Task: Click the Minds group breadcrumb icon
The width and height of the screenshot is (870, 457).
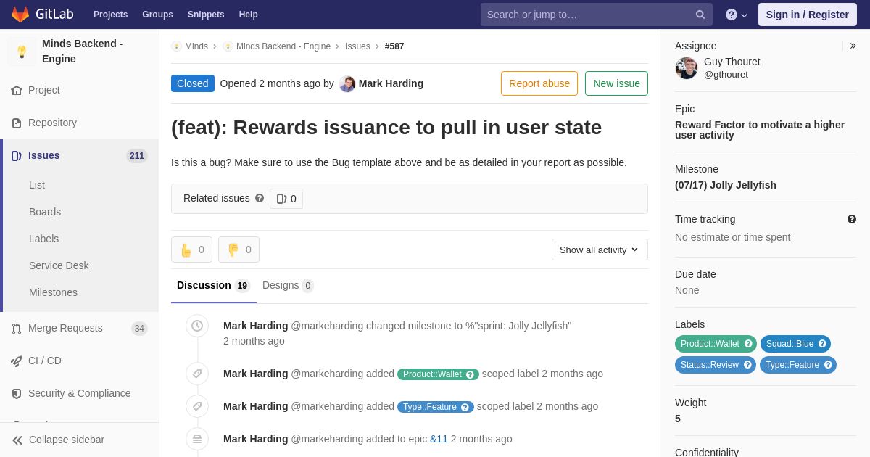Action: click(176, 46)
